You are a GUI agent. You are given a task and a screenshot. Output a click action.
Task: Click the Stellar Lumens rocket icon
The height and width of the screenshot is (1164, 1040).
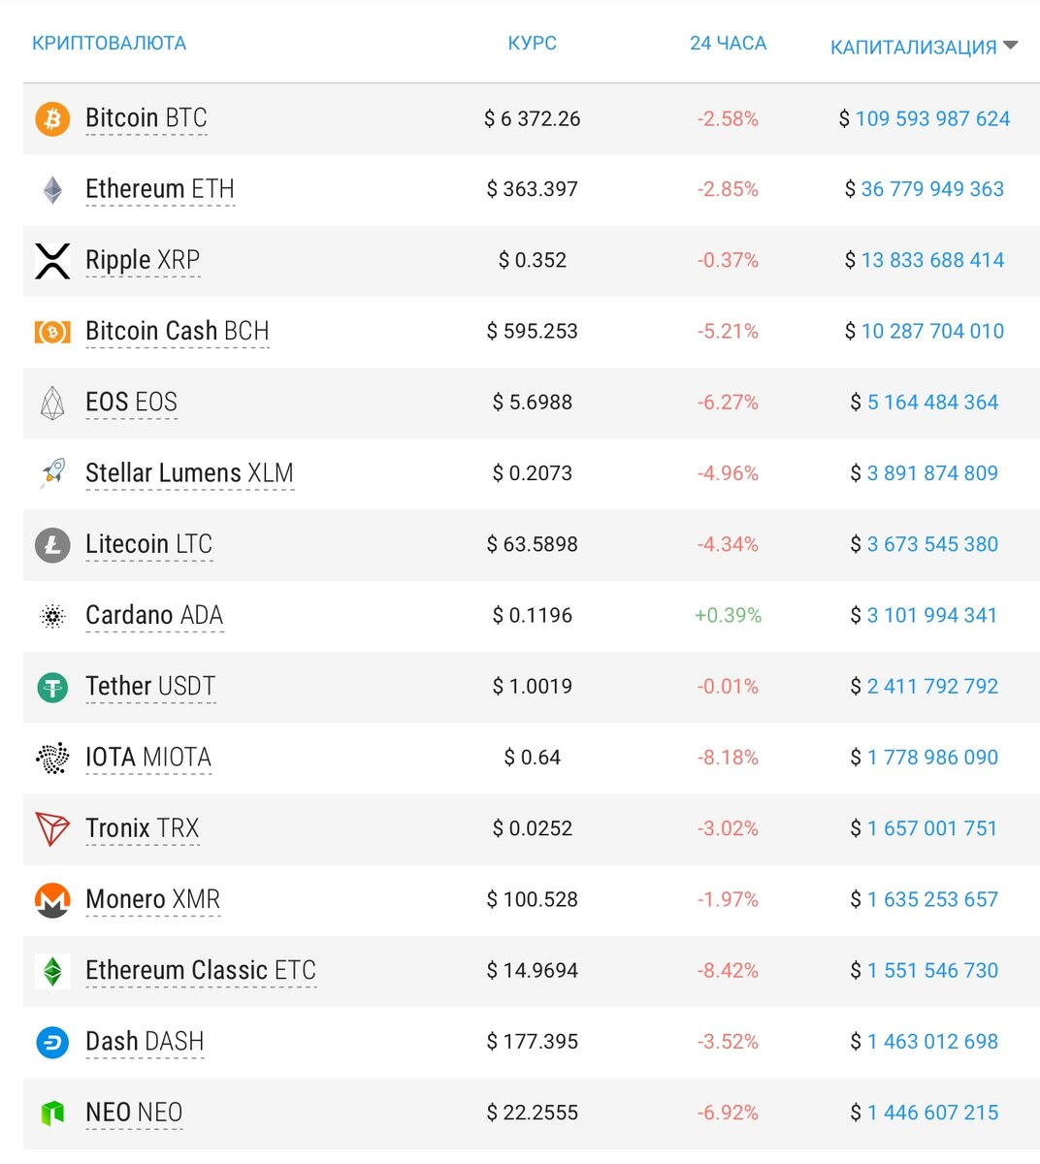[52, 473]
